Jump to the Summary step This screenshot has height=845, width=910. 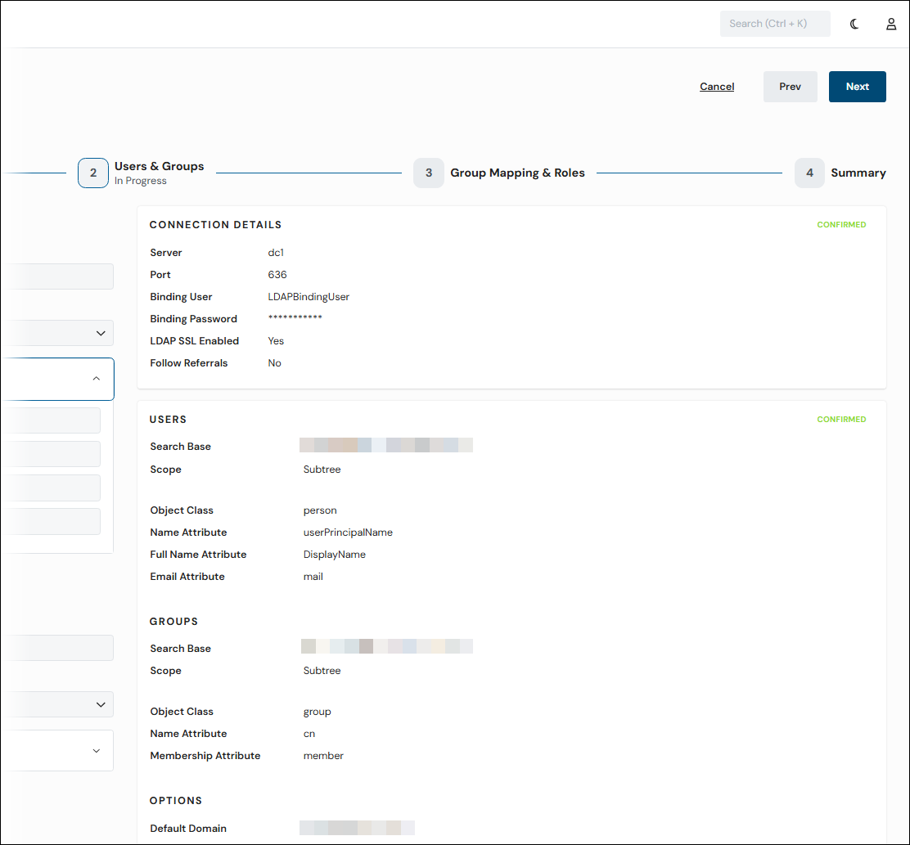click(x=858, y=173)
